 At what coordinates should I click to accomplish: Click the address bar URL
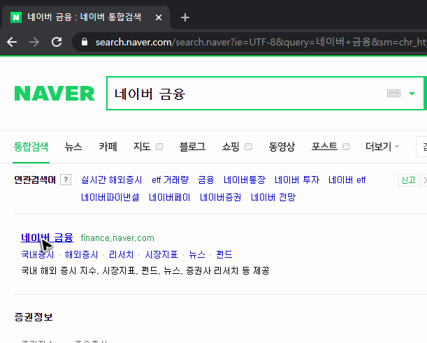(261, 42)
